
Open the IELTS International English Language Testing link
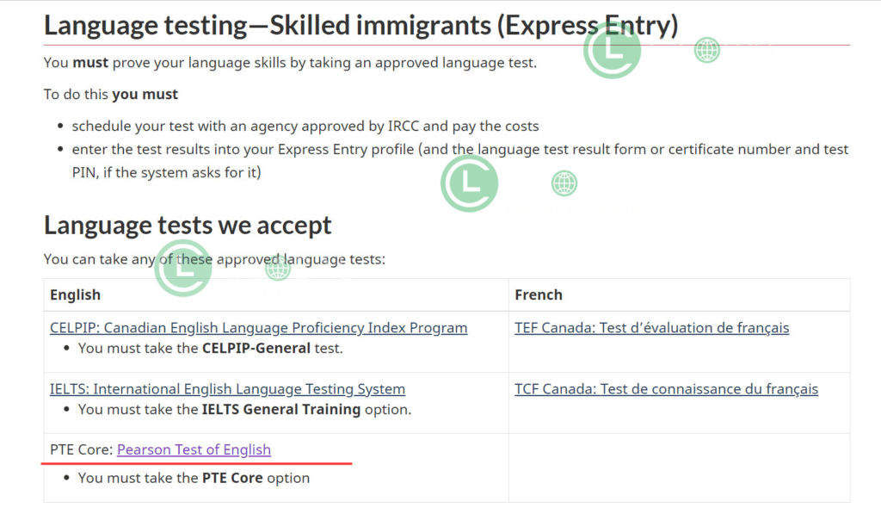[x=227, y=389]
